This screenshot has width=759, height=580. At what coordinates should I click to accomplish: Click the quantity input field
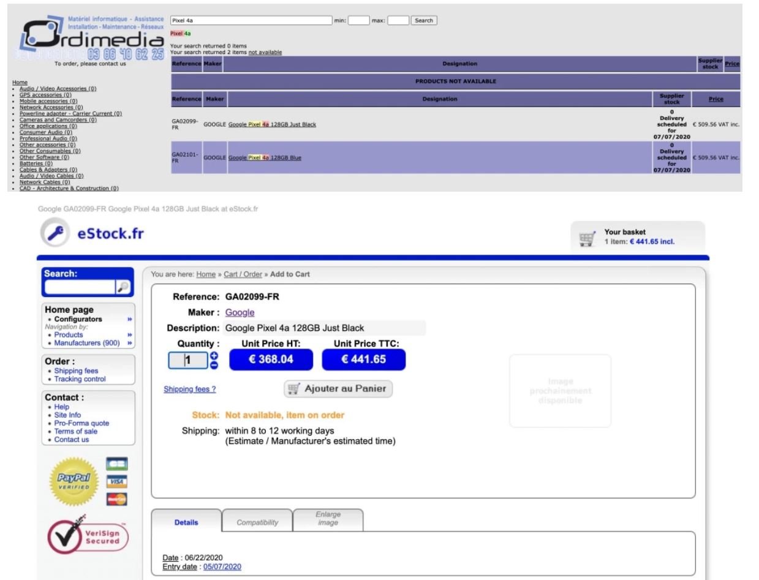(x=188, y=361)
